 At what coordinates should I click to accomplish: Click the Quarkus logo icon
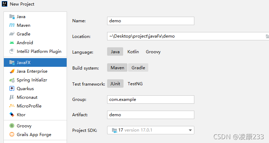tap(12, 88)
